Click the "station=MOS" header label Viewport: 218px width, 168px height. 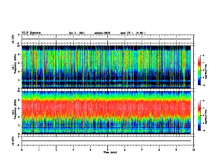[x=102, y=33]
